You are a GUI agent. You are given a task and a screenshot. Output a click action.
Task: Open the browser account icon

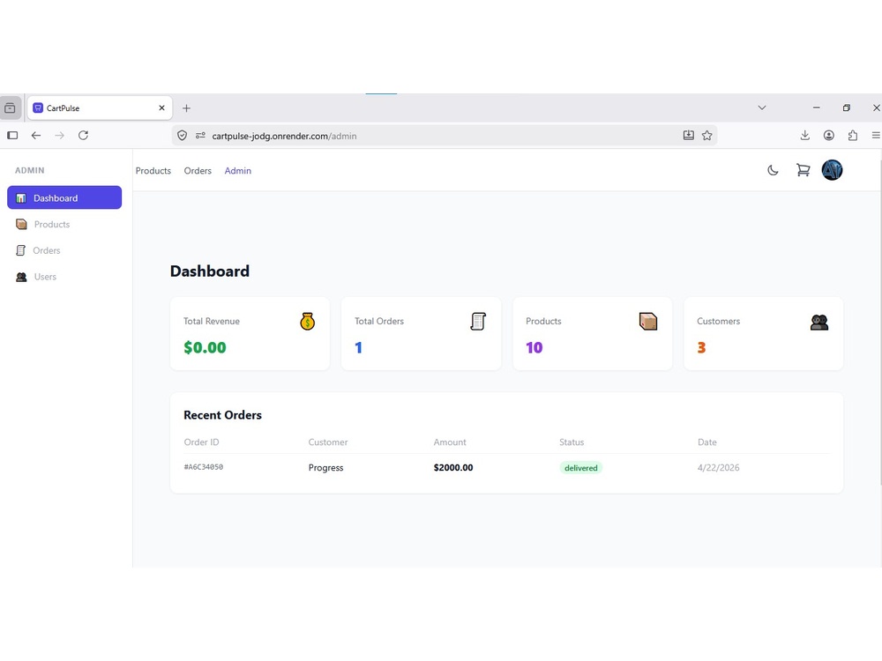[828, 136]
